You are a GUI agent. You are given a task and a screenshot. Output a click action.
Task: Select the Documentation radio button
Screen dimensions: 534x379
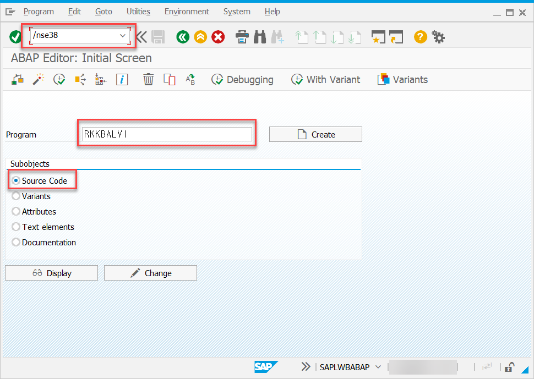point(15,242)
